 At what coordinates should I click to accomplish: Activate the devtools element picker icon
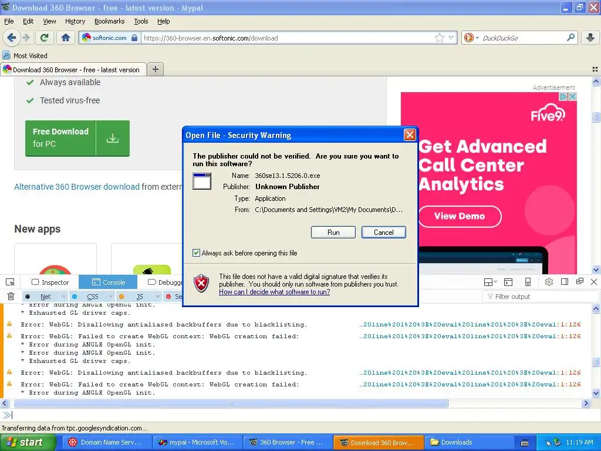click(11, 282)
